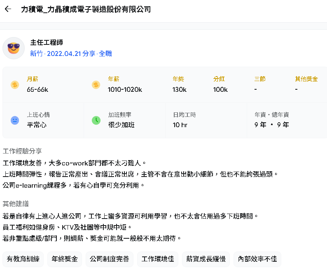
Task: Click the line starting 上班時間彈性
Action: click(x=140, y=174)
